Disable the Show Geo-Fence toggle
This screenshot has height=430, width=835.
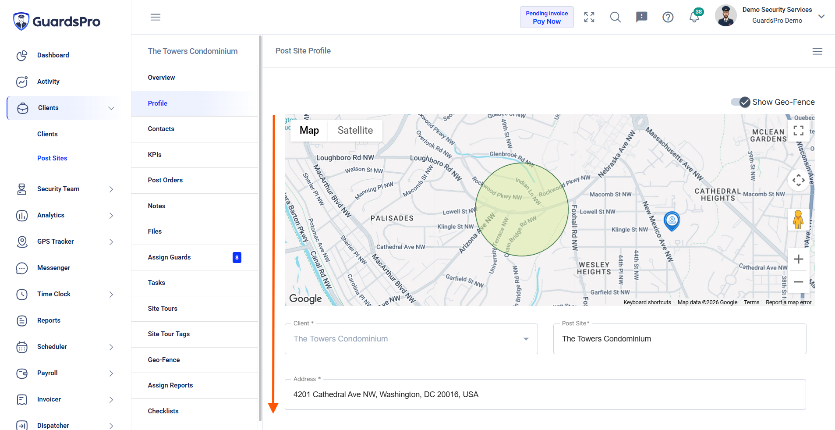click(x=740, y=102)
